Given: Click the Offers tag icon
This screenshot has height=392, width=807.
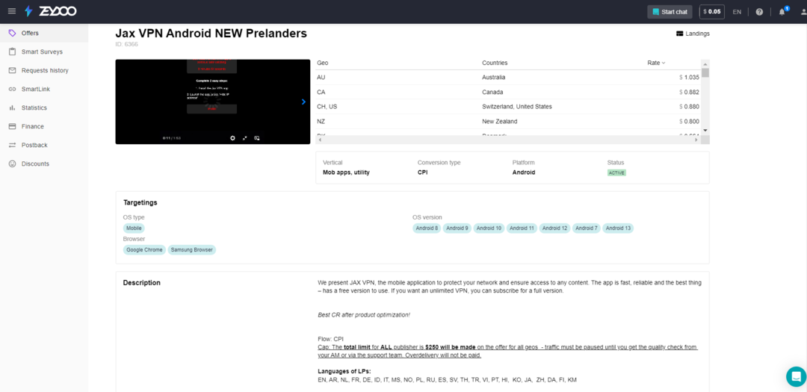Looking at the screenshot, I should coord(13,33).
